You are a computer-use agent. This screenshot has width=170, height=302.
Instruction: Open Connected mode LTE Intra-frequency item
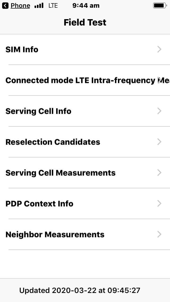coord(80,80)
